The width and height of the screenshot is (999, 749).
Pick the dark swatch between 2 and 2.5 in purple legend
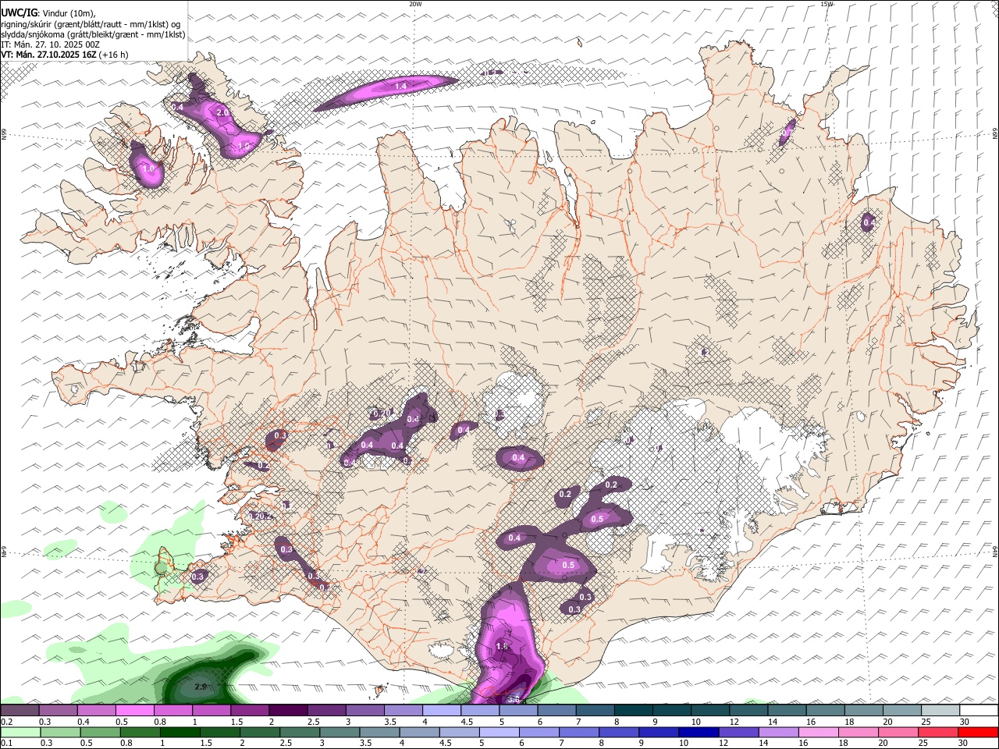pos(287,711)
